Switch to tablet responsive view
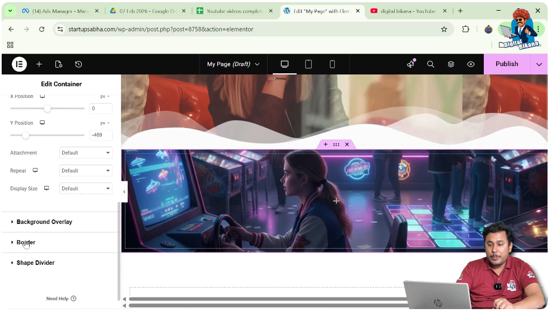 tap(308, 64)
